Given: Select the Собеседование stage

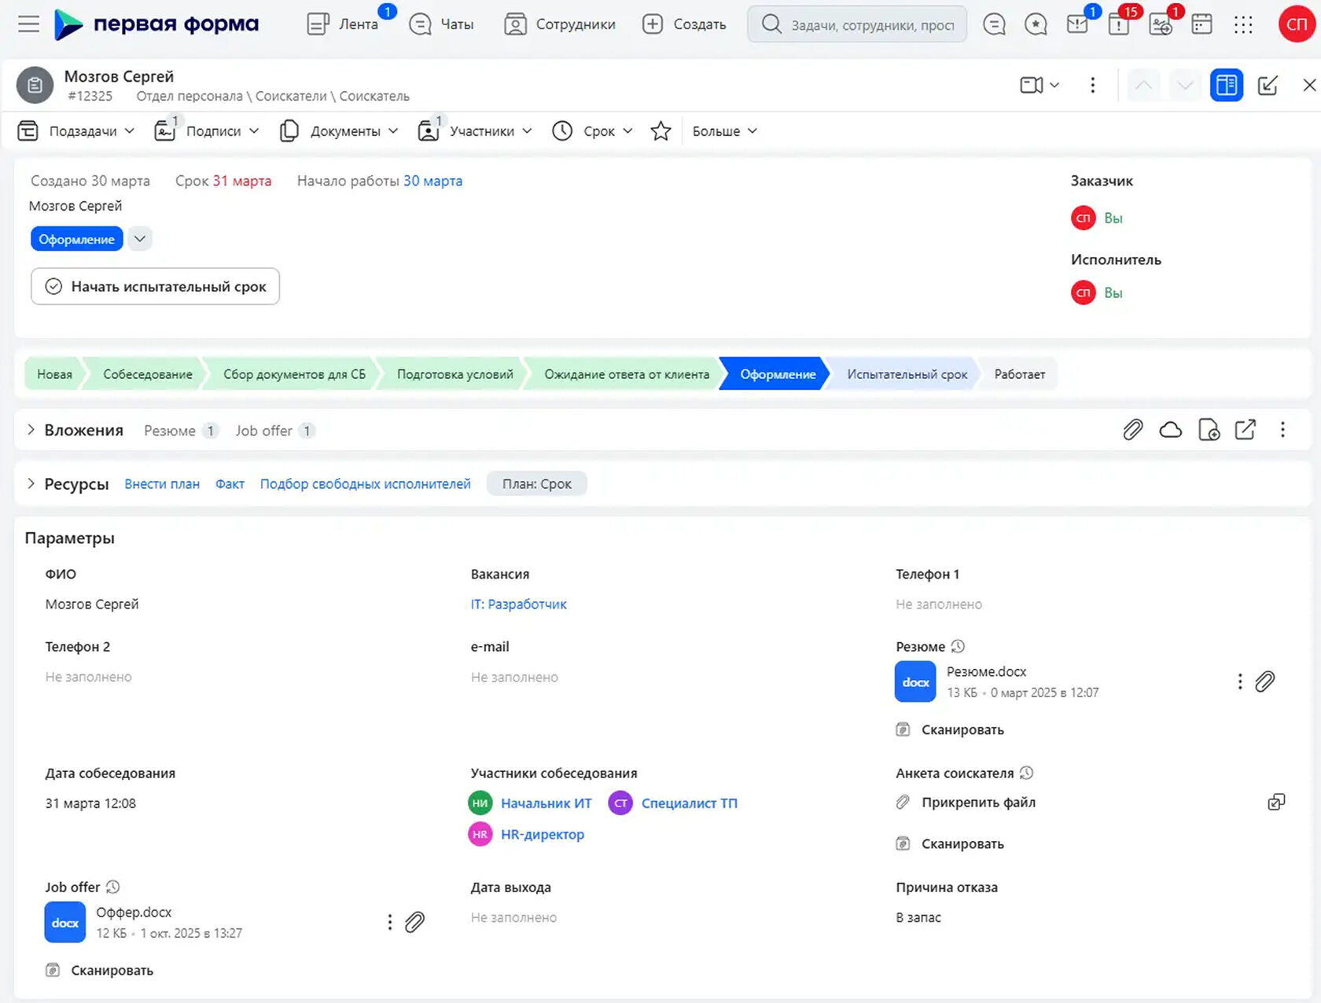Looking at the screenshot, I should click(x=148, y=374).
